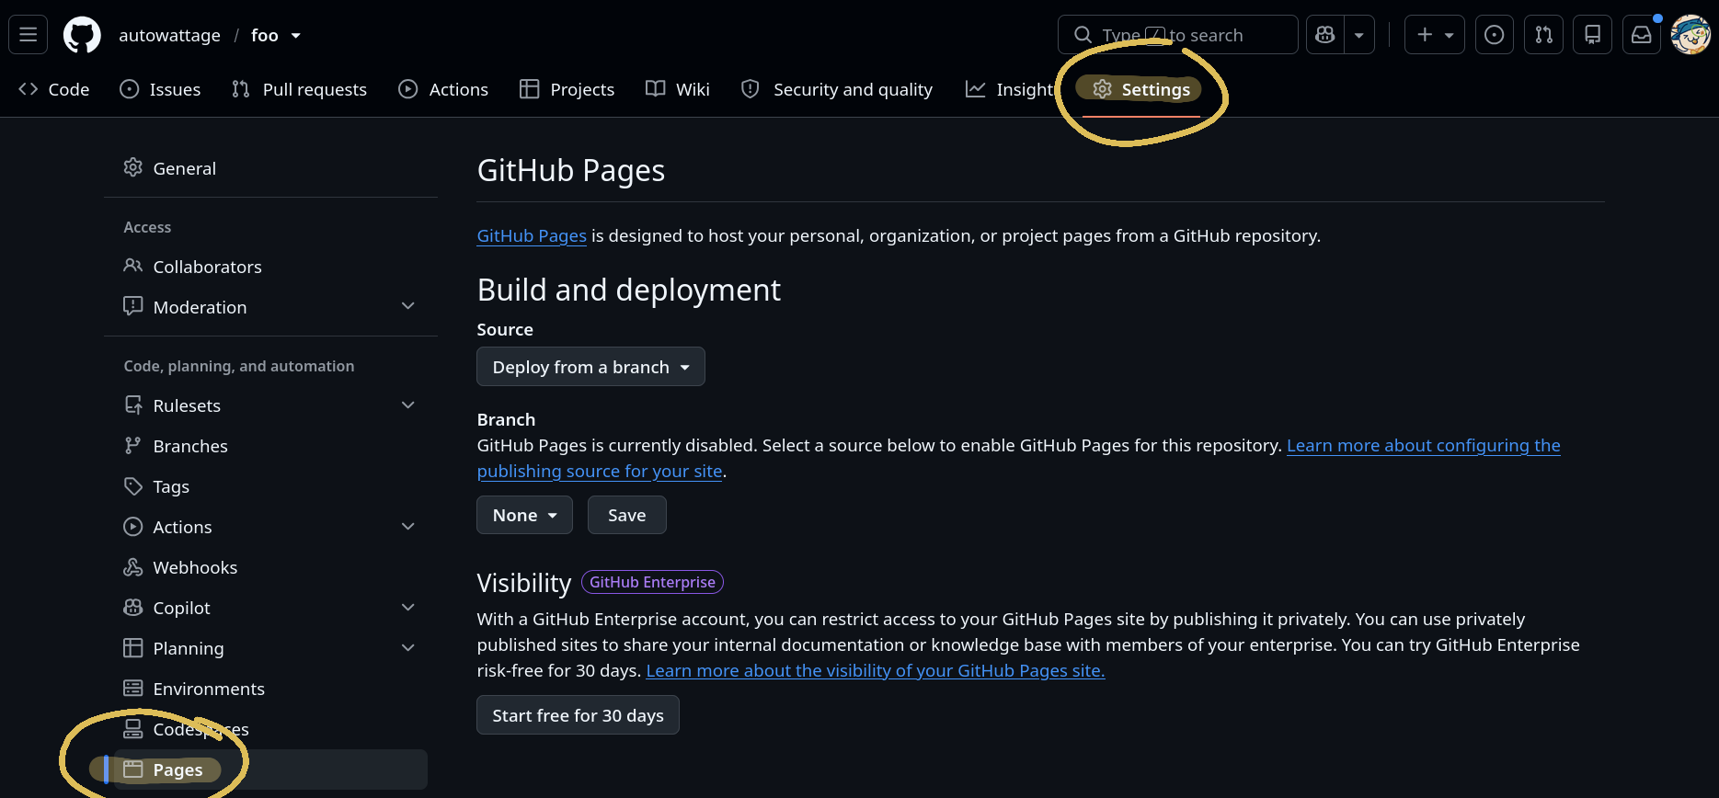Viewport: 1719px width, 798px height.
Task: Expand Planning section chevron
Action: point(408,647)
